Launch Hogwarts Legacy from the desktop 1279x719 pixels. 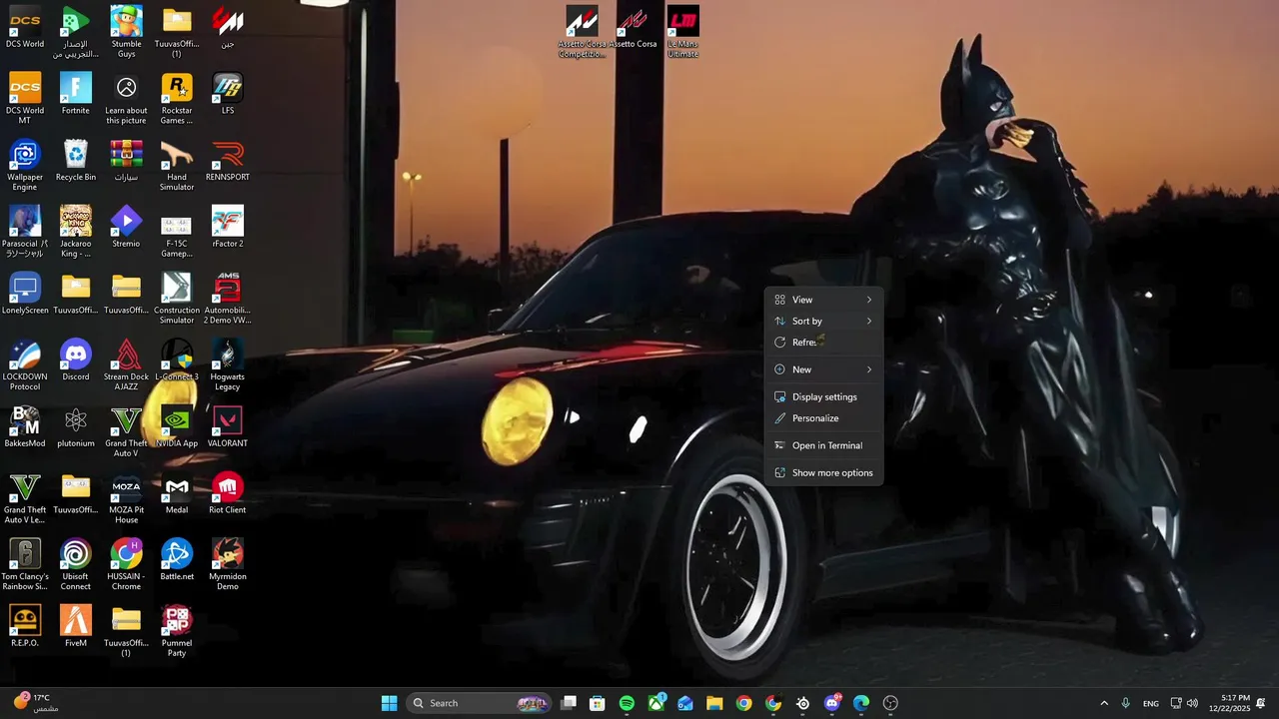point(228,364)
